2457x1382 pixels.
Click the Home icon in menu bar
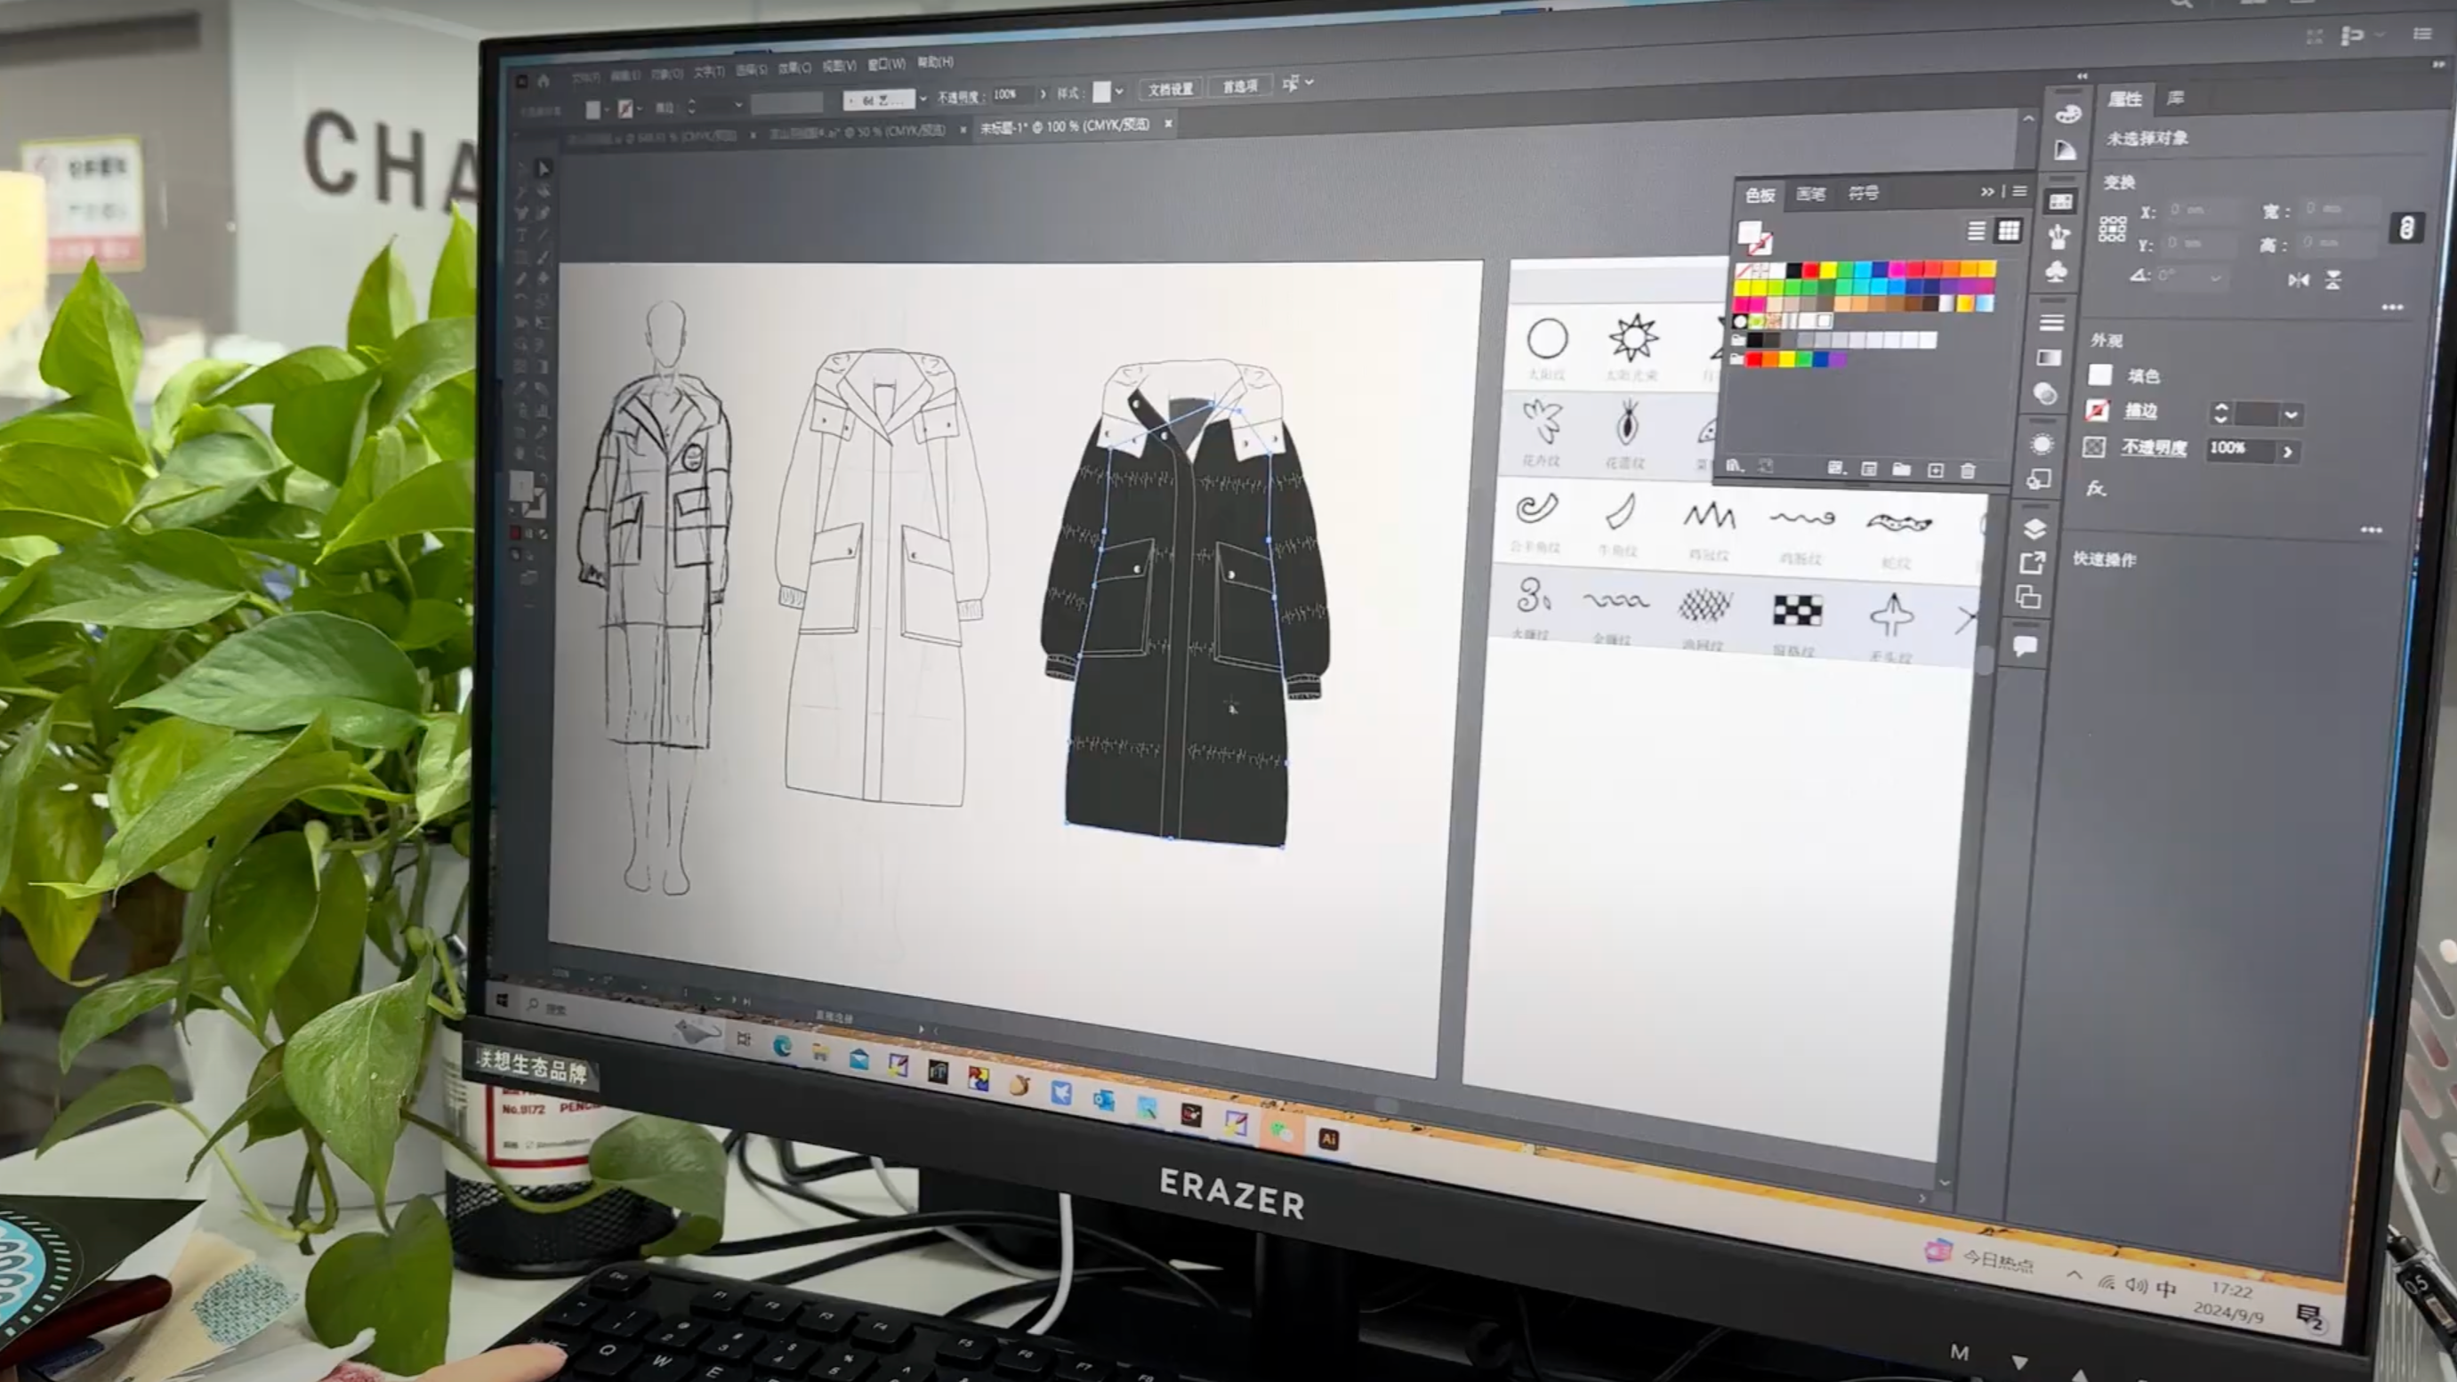coord(544,81)
